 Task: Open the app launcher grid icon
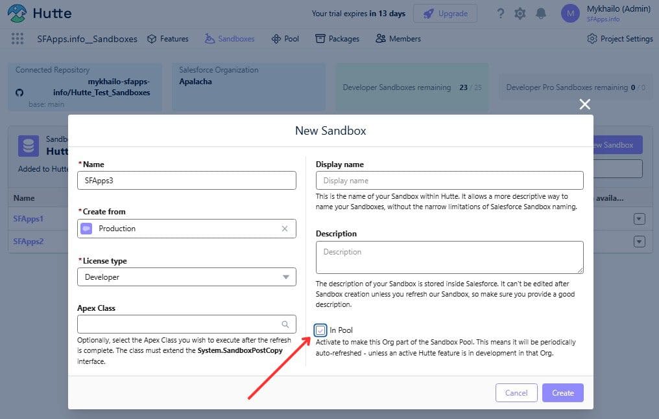(x=18, y=39)
